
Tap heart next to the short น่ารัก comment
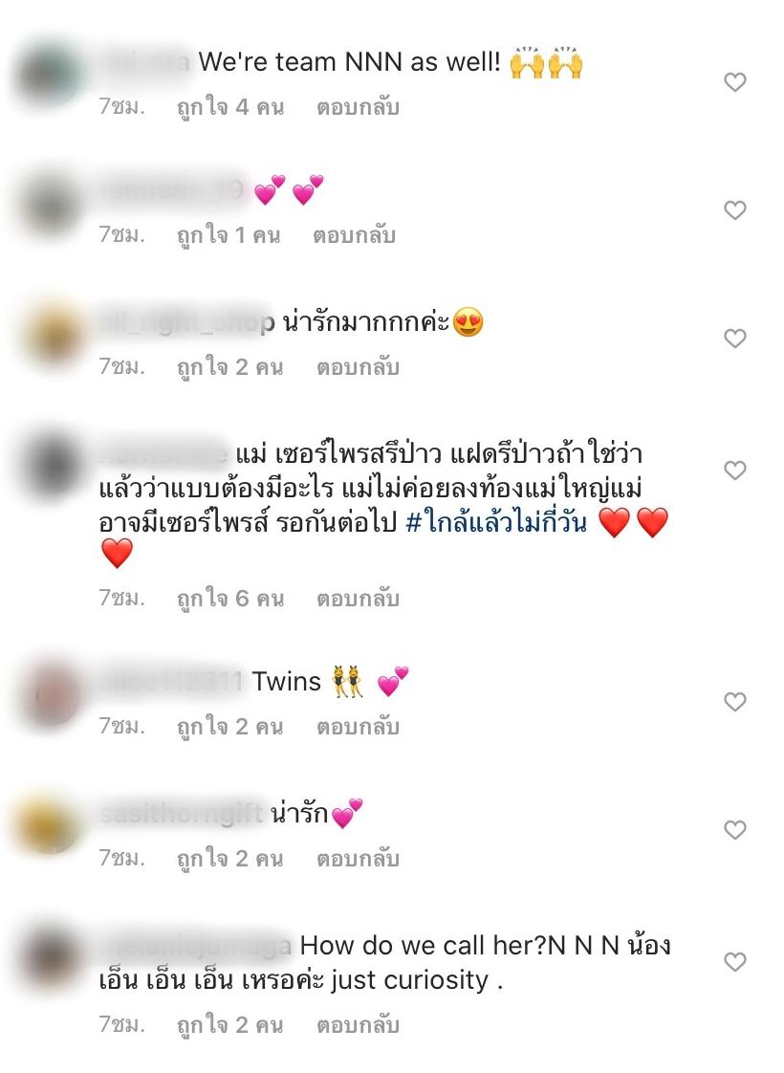(734, 829)
